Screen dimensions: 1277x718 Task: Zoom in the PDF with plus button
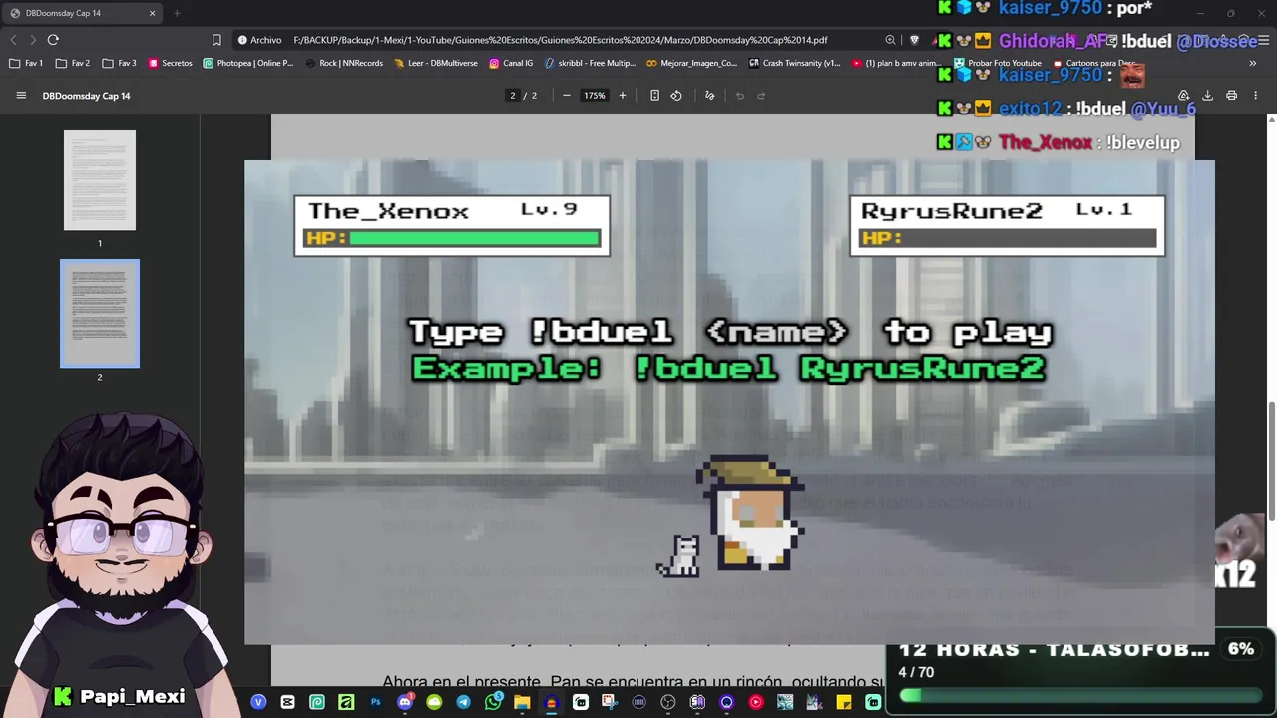(623, 96)
